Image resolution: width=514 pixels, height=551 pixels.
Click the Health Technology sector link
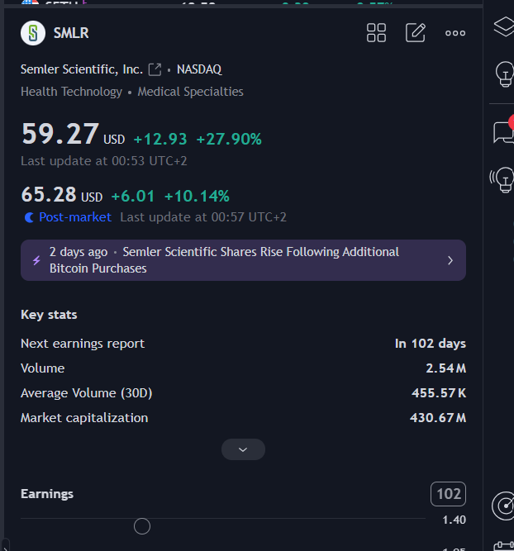pyautogui.click(x=71, y=92)
